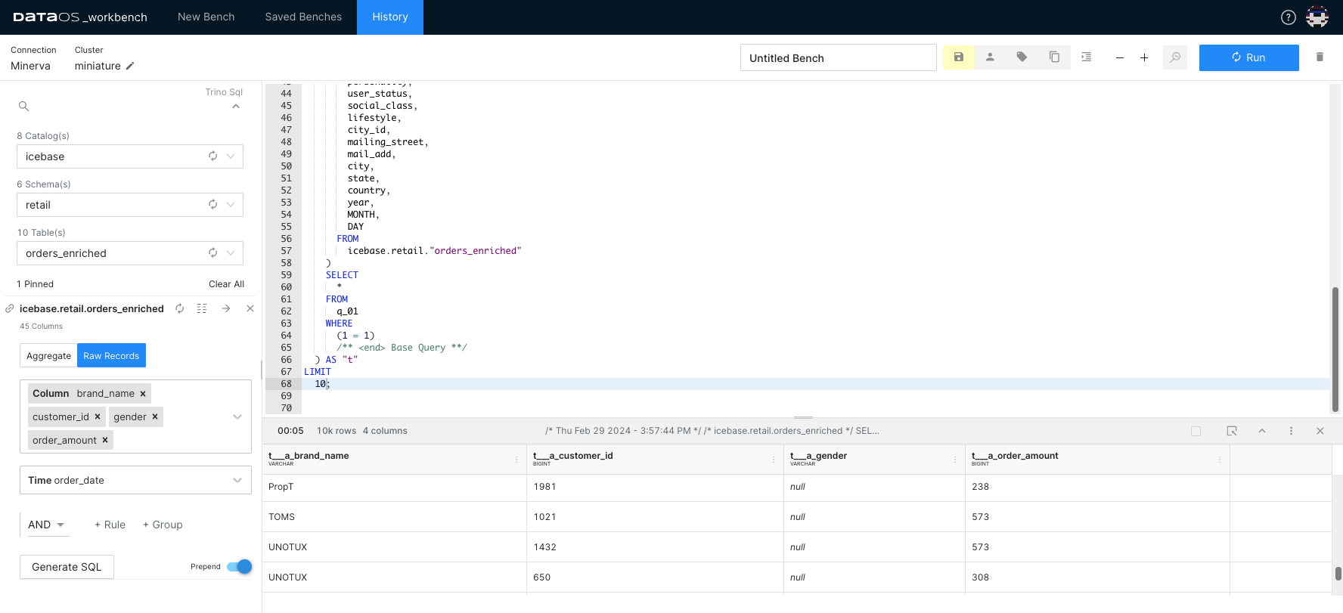Open the retail schema dropdown

pyautogui.click(x=231, y=205)
